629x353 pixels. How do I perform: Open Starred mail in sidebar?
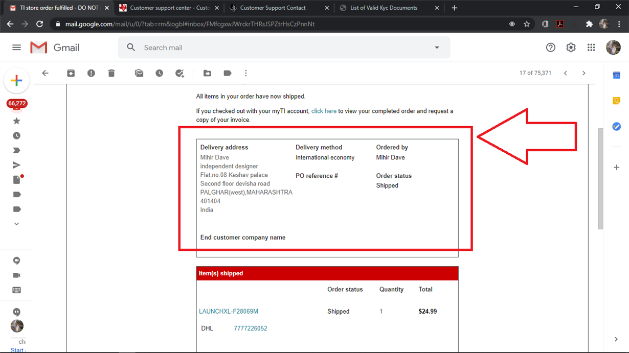pyautogui.click(x=16, y=121)
